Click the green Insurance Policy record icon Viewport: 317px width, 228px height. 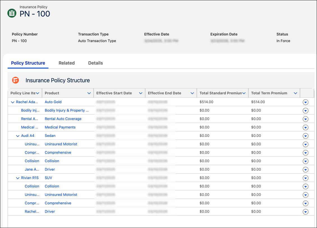[x=12, y=13]
